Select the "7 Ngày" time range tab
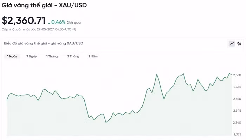The image size is (246, 140). [32, 56]
